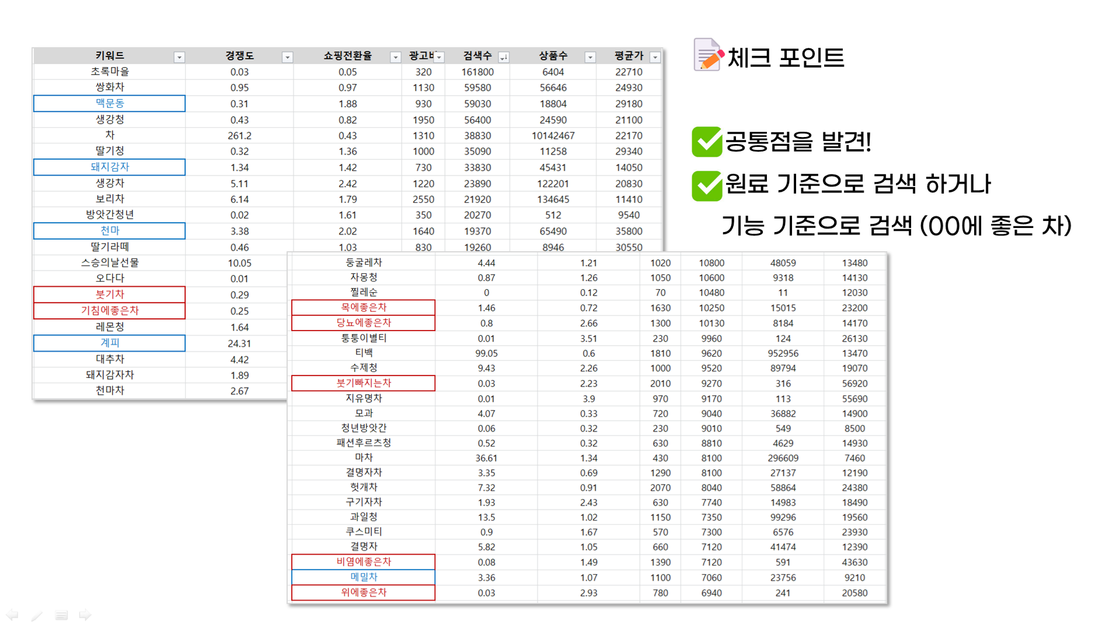Select the red-boxed 붓기차 cell
This screenshot has height=629, width=1120.
[x=110, y=294]
